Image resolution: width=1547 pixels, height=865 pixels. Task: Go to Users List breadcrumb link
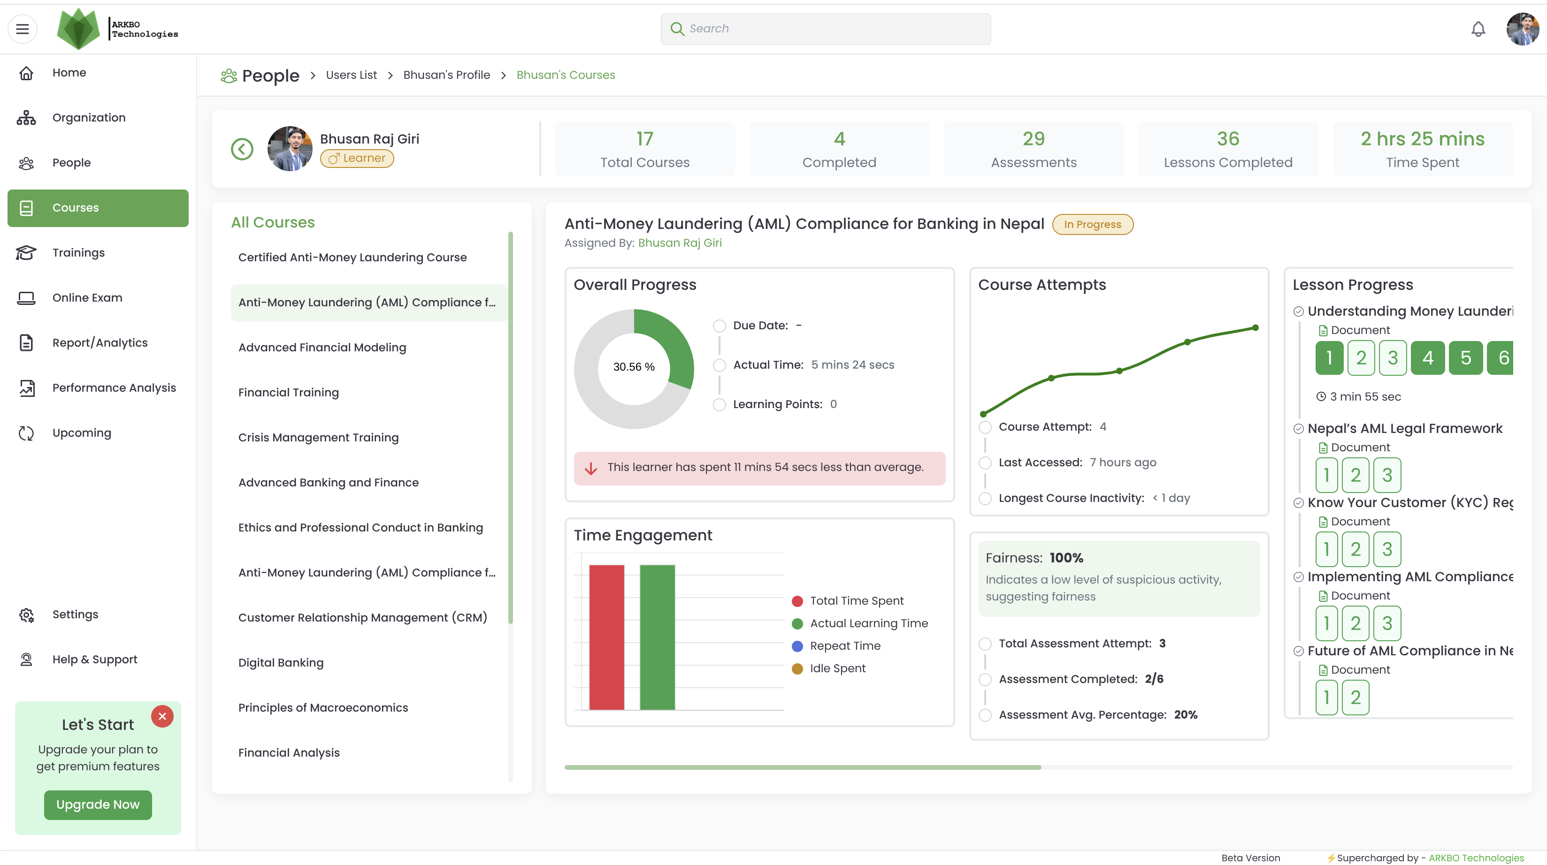point(352,75)
